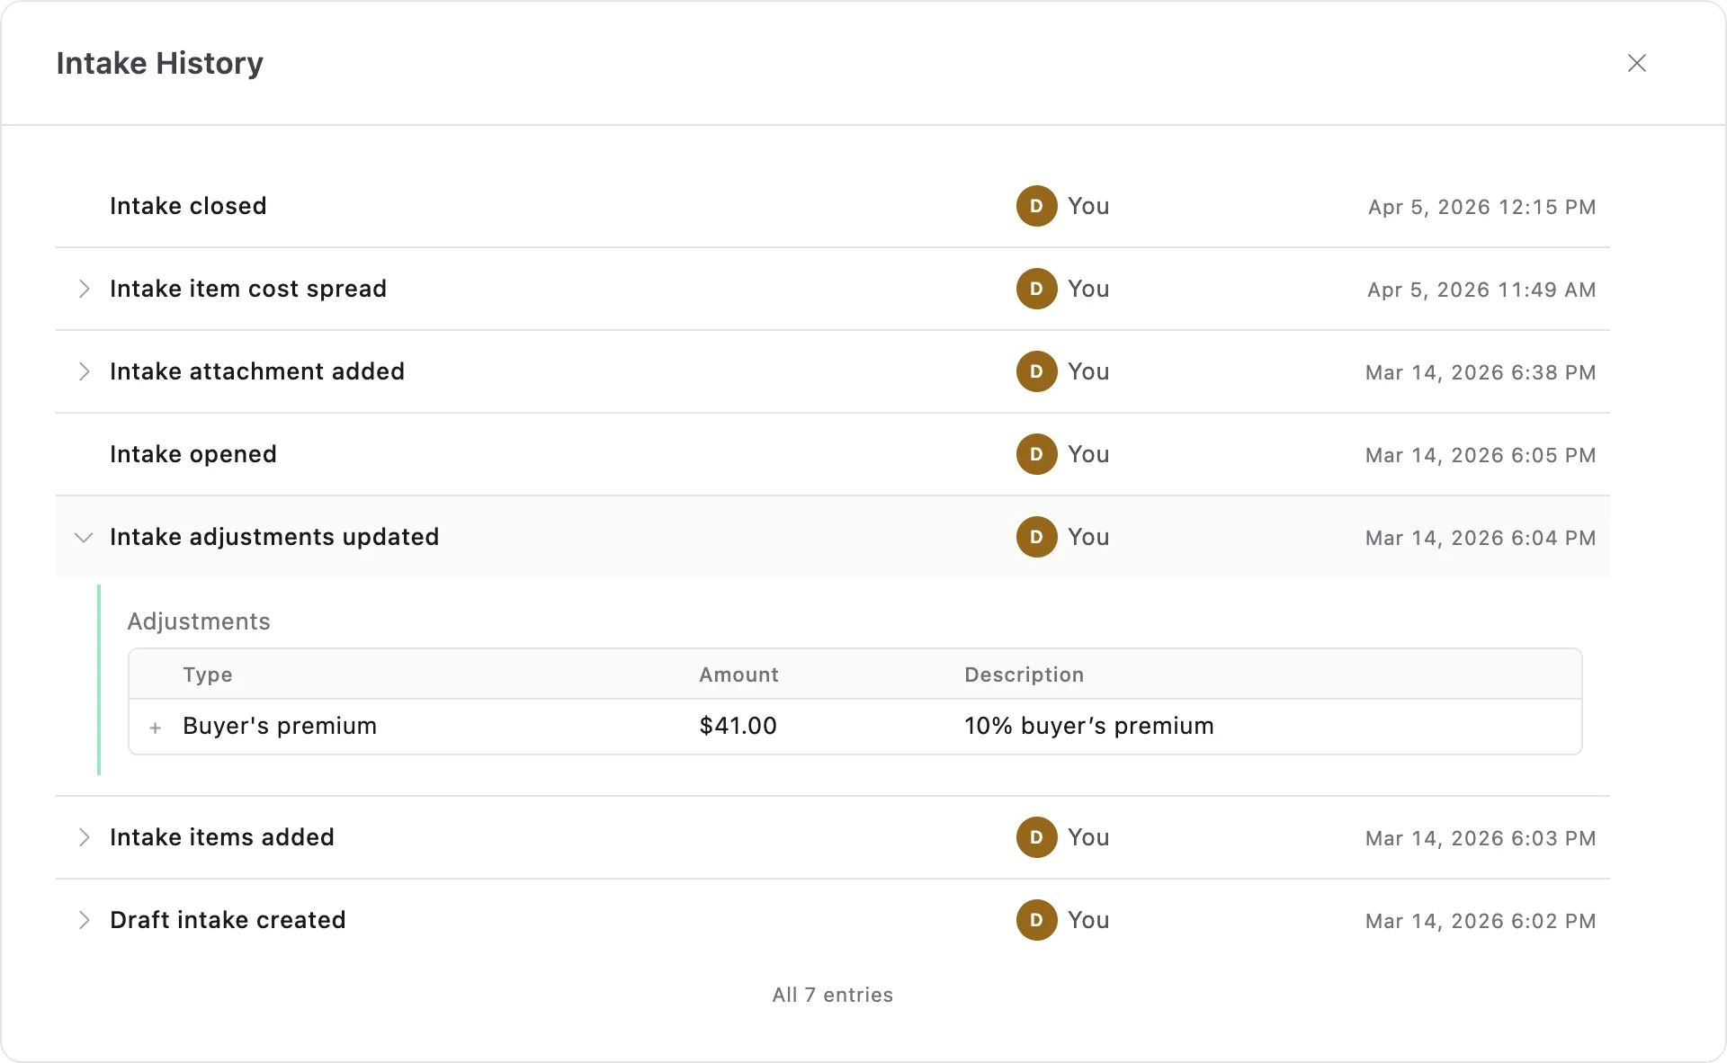The width and height of the screenshot is (1727, 1063).
Task: Select the Intake opened entry title
Action: pos(193,454)
